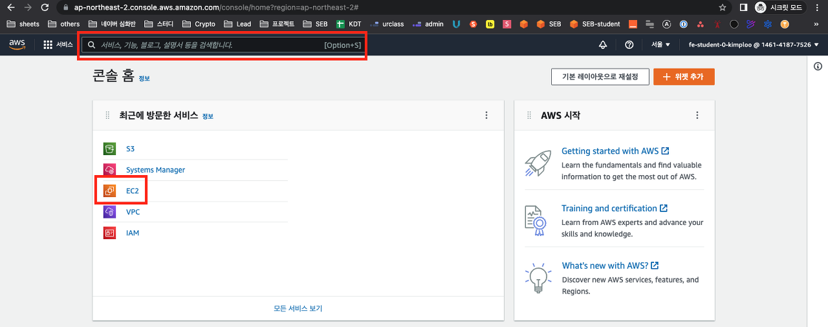The height and width of the screenshot is (327, 828).
Task: Open the KDT bookmark
Action: [349, 24]
